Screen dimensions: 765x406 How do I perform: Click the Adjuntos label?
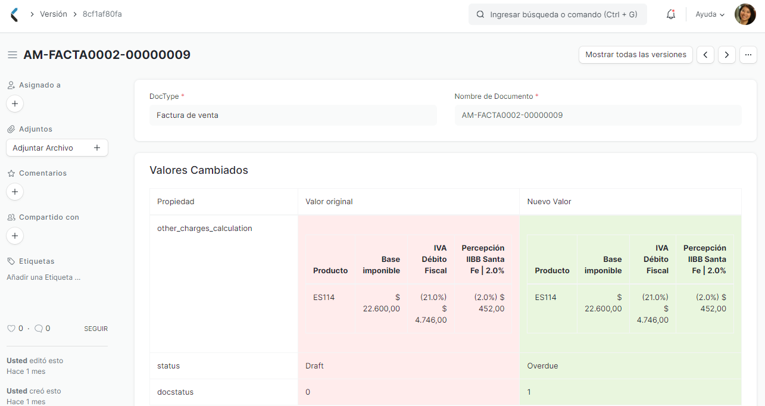[36, 129]
